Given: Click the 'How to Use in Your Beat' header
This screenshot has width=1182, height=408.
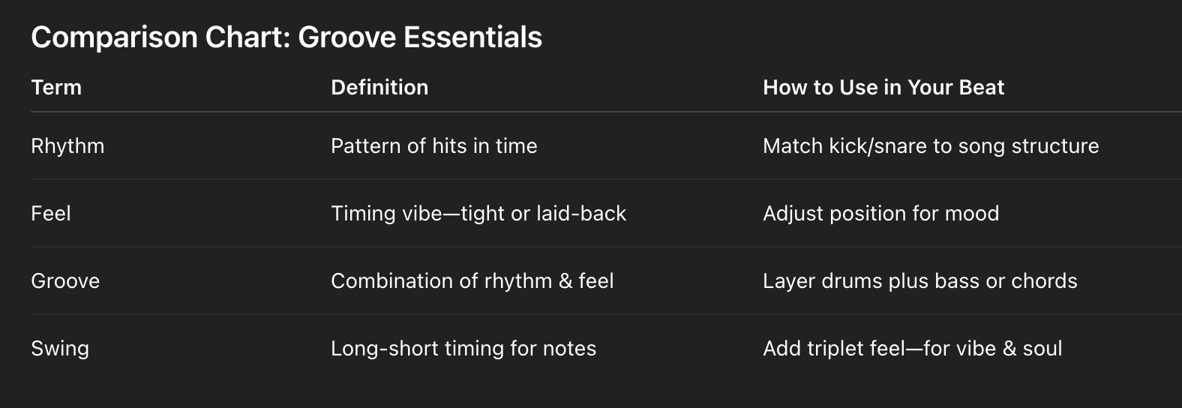Looking at the screenshot, I should pos(883,88).
